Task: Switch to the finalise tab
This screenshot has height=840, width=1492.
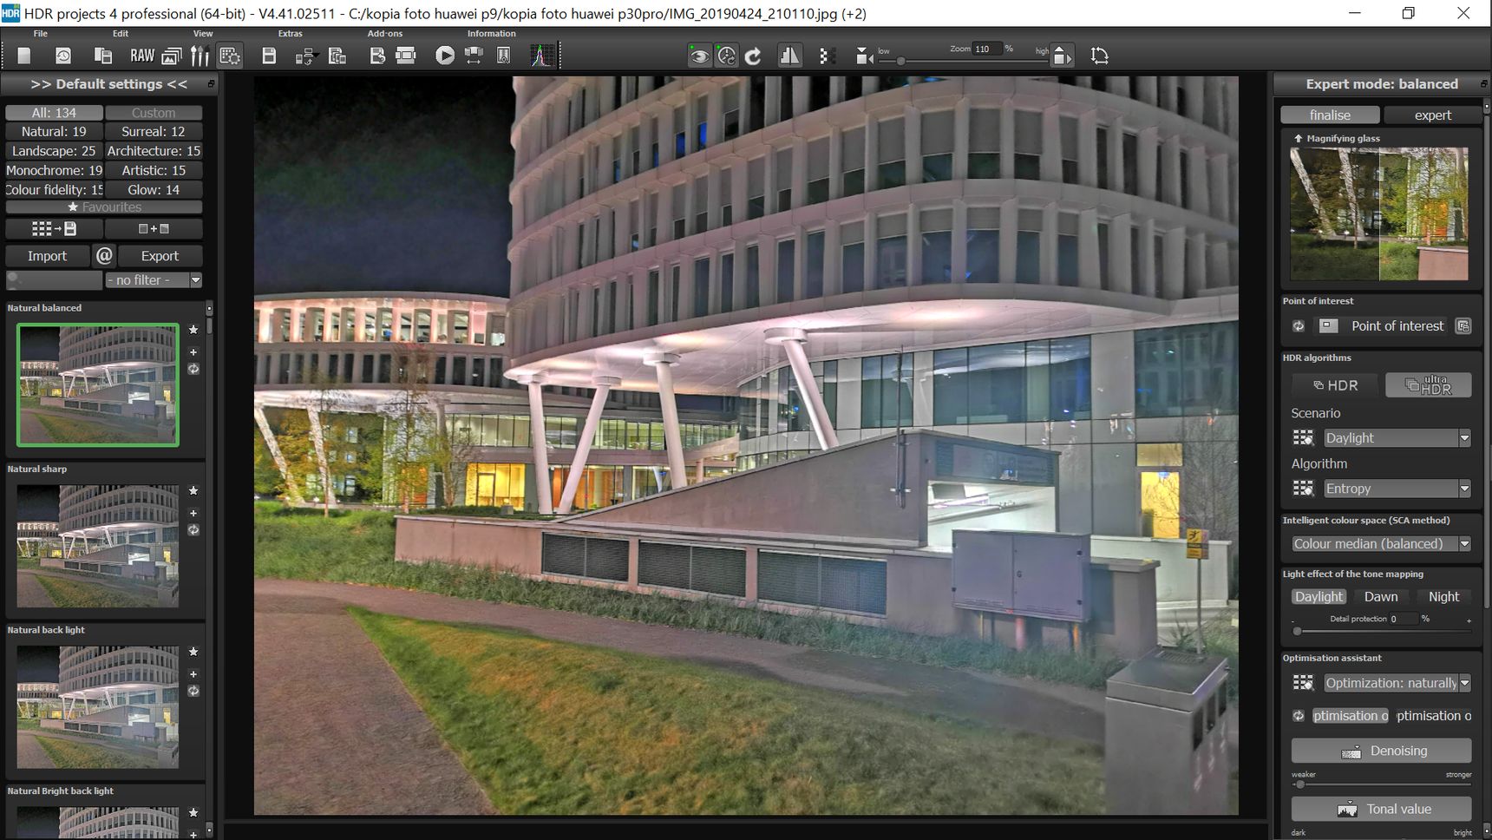Action: (x=1330, y=115)
